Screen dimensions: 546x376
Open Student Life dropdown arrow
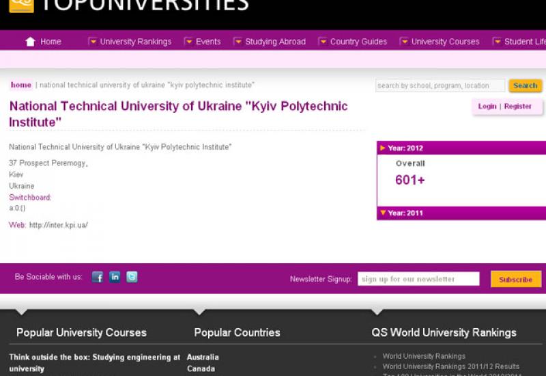498,42
